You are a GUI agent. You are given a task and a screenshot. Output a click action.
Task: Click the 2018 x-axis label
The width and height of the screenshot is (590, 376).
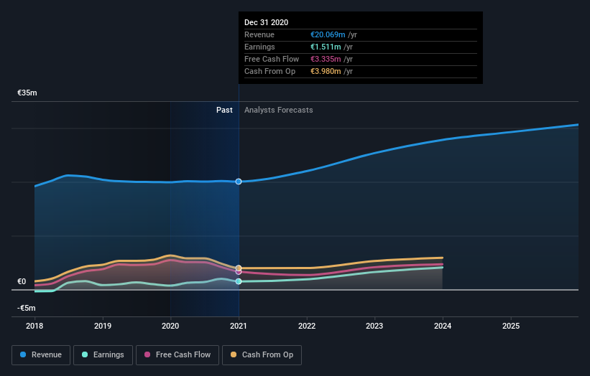pyautogui.click(x=34, y=326)
